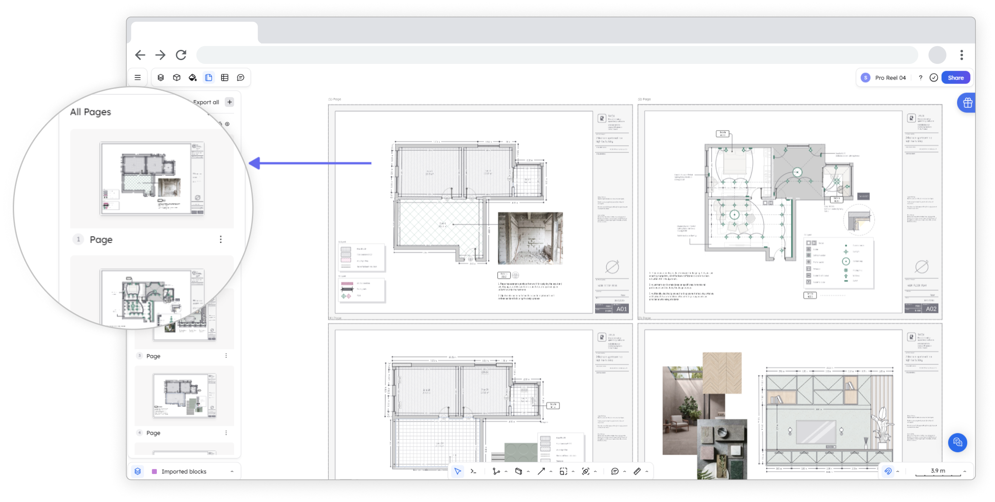Open the paint bucket styles panel
Screen dimensions: 995x502
point(193,78)
